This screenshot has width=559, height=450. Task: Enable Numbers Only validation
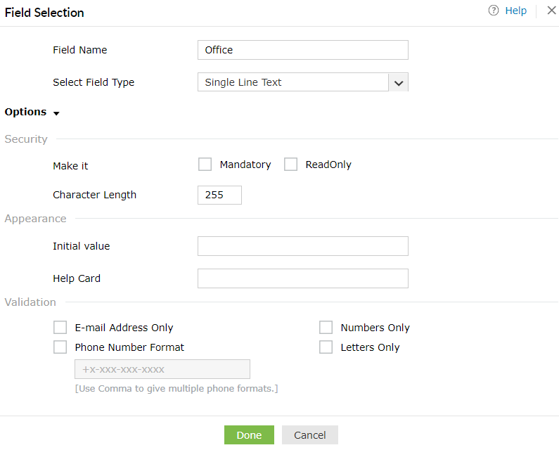pyautogui.click(x=326, y=328)
